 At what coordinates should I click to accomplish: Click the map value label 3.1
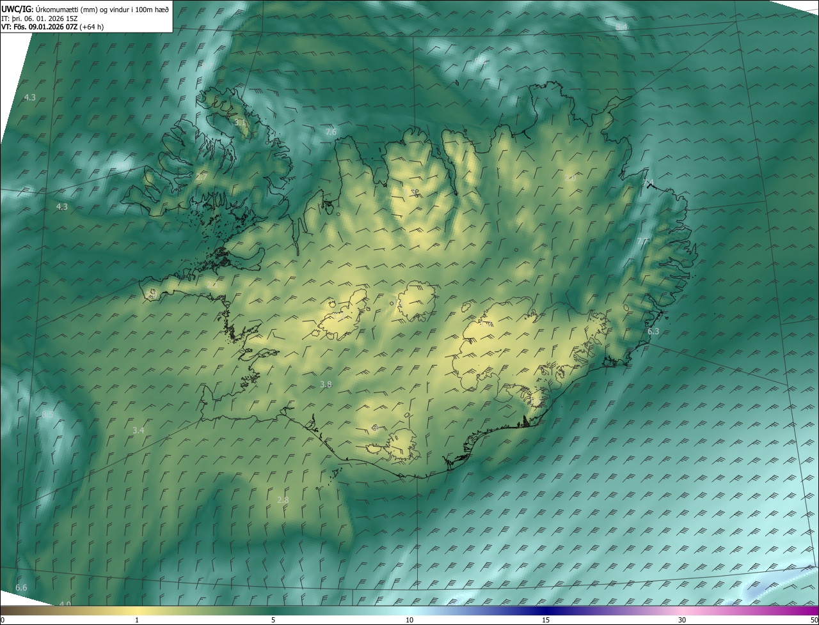(241, 122)
